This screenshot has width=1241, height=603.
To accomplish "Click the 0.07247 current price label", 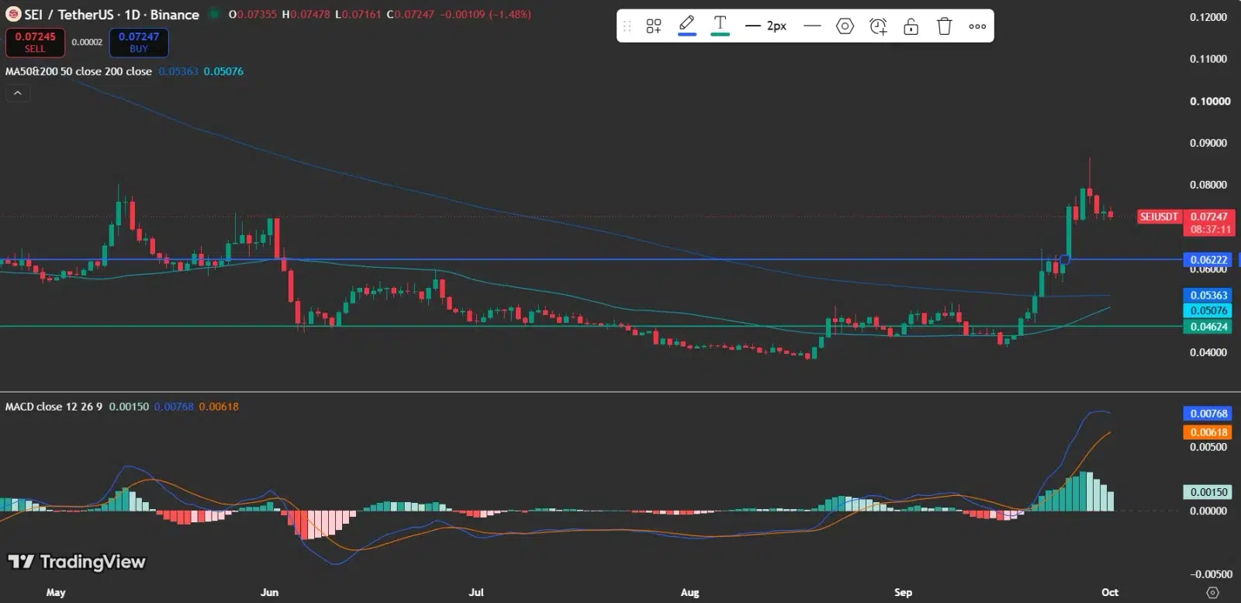I will tap(1209, 217).
